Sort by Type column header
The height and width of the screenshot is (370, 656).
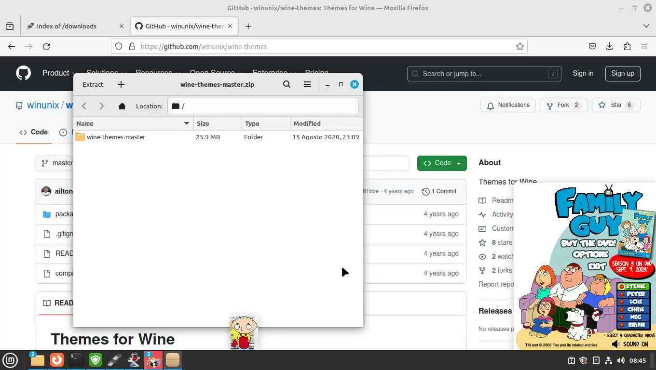[x=266, y=123]
